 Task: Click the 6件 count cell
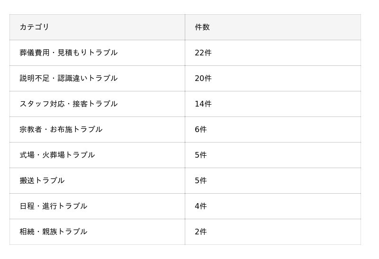point(201,129)
